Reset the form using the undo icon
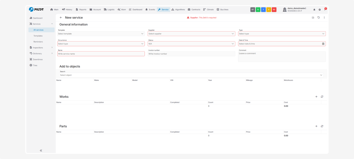The image size is (354, 159). [319, 18]
